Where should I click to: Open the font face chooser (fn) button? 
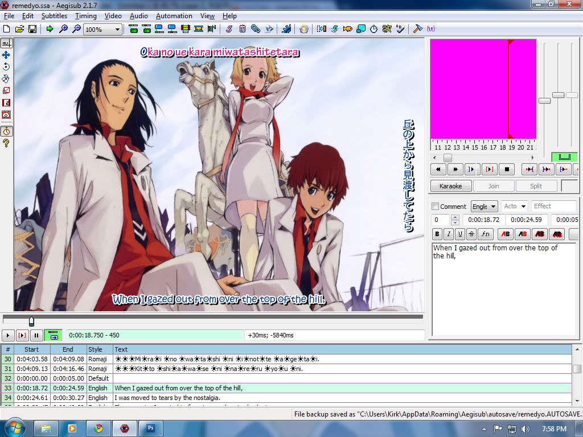[485, 234]
